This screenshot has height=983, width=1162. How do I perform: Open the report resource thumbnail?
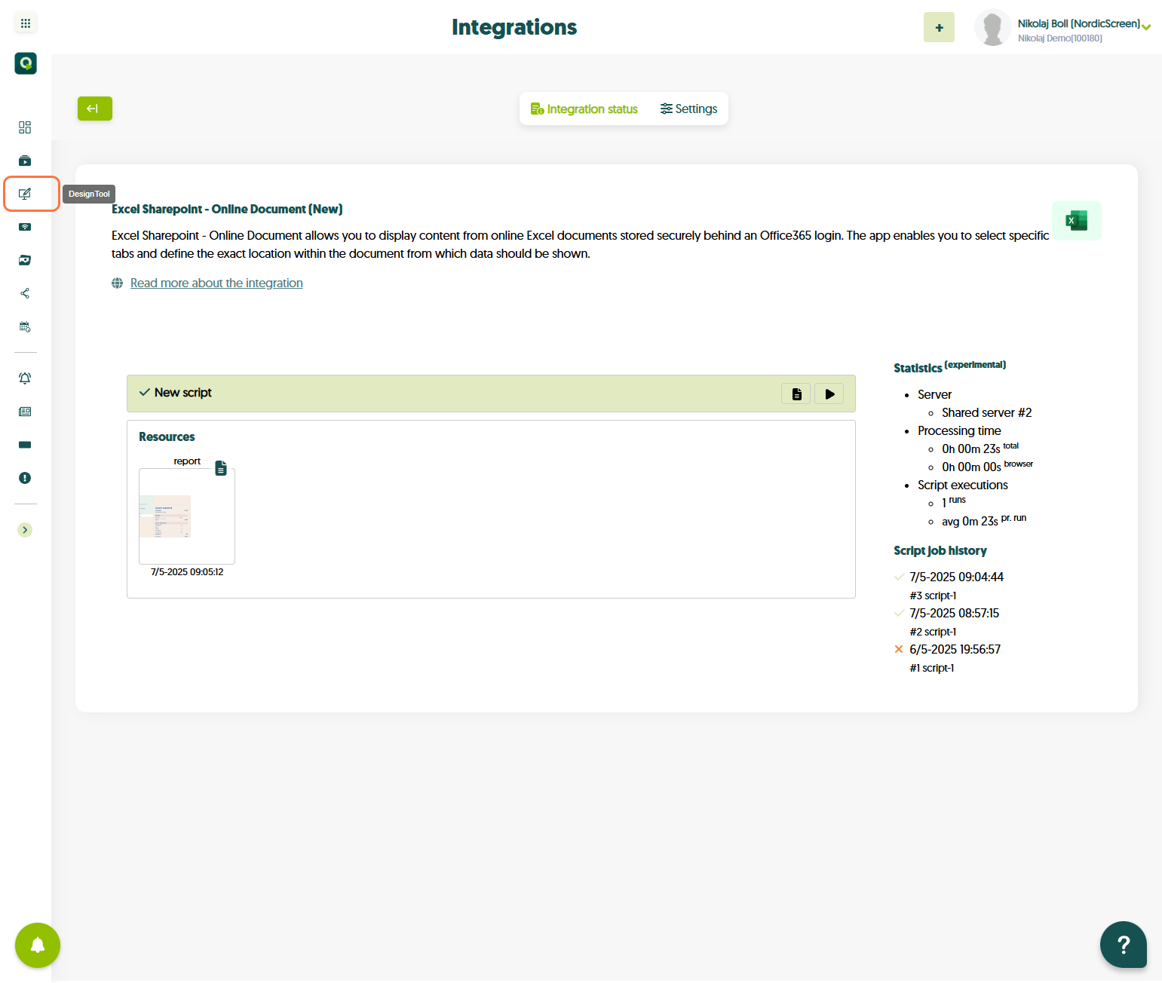[187, 516]
